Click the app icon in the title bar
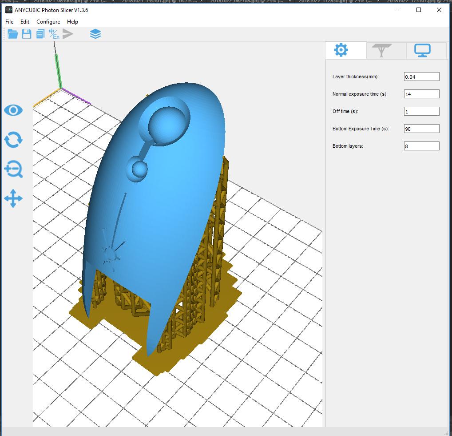 click(9, 10)
